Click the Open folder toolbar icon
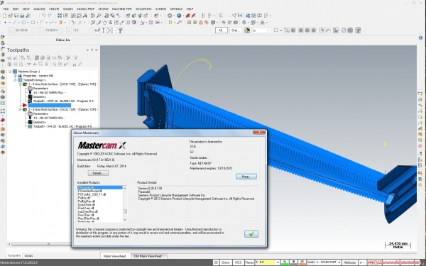 [11, 16]
